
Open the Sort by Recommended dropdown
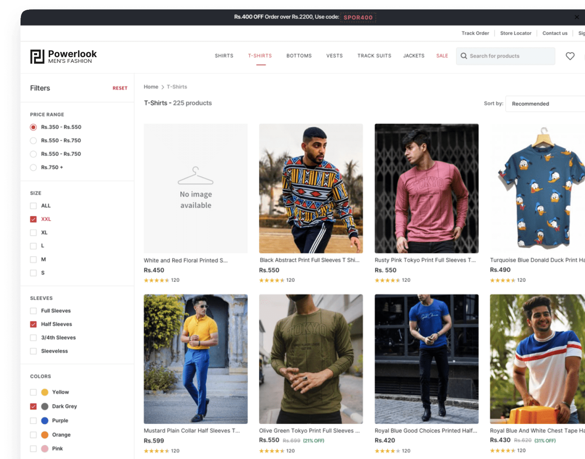coord(545,104)
